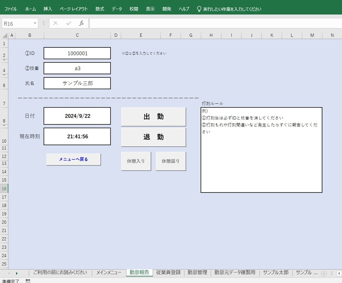The image size is (342, 283).
Task: Click the macro record icon in status bar
Action: click(x=28, y=281)
